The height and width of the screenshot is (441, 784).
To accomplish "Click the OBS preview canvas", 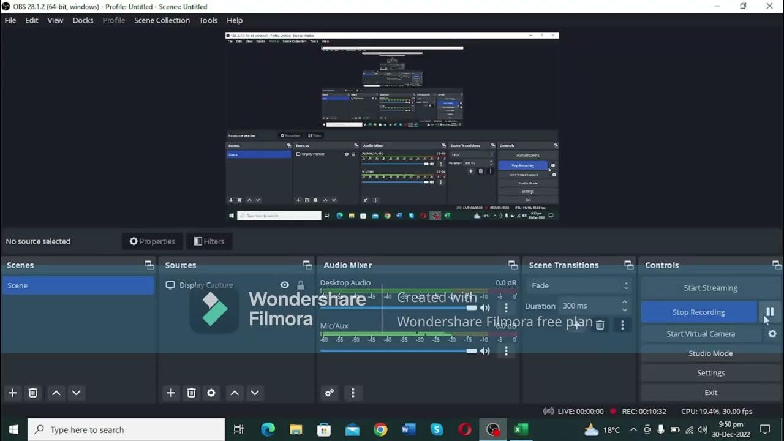I will pos(392,126).
